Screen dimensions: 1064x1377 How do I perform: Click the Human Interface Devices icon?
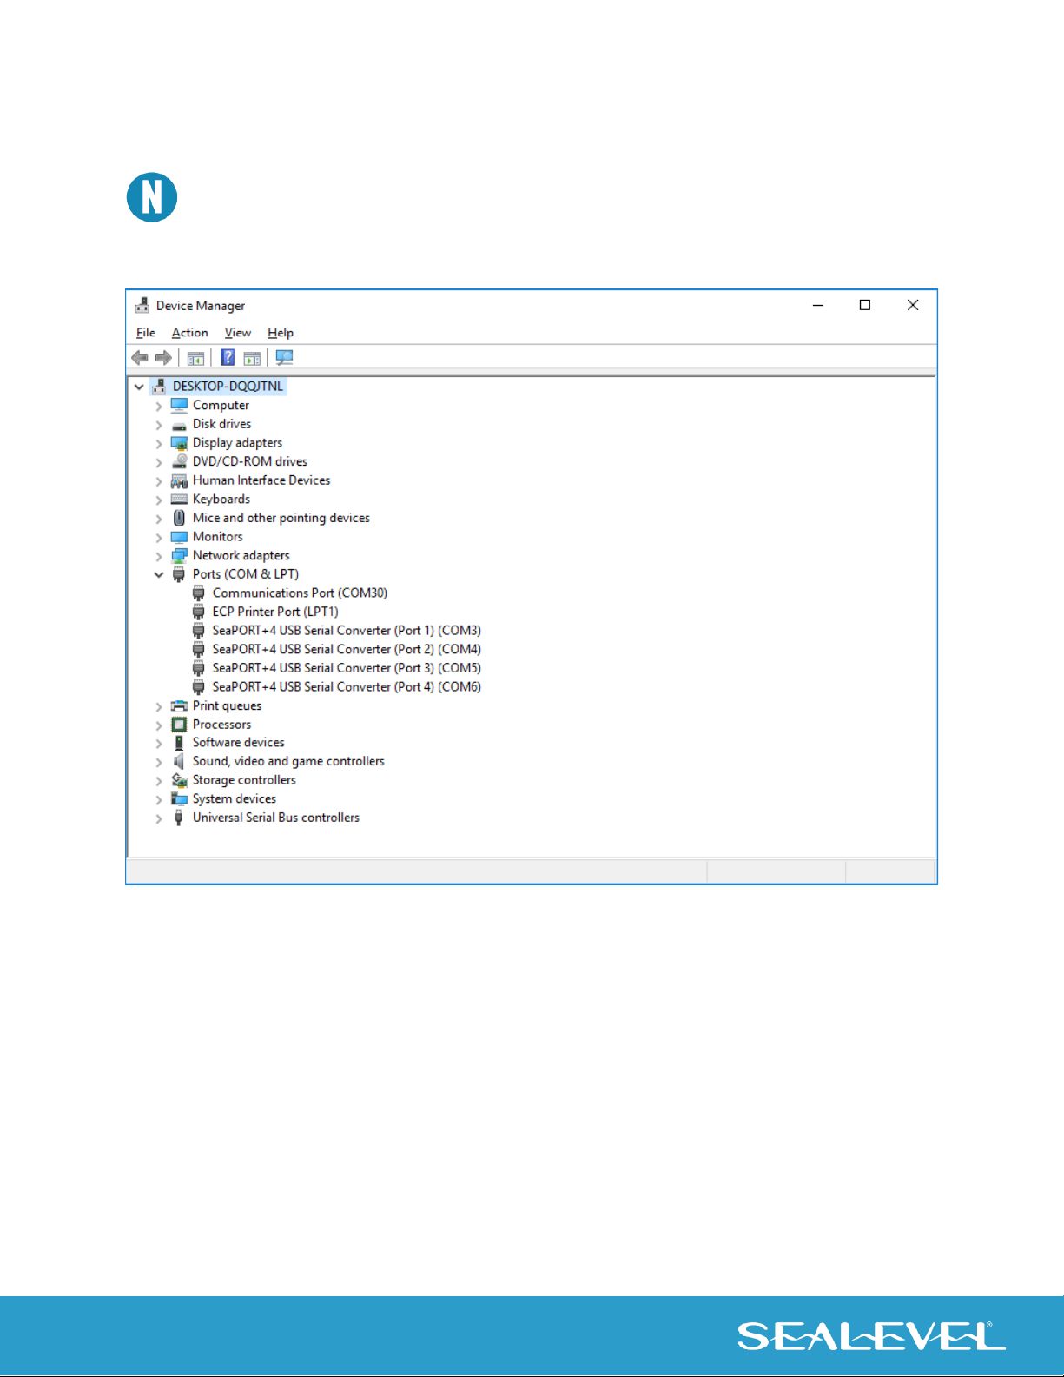(179, 480)
